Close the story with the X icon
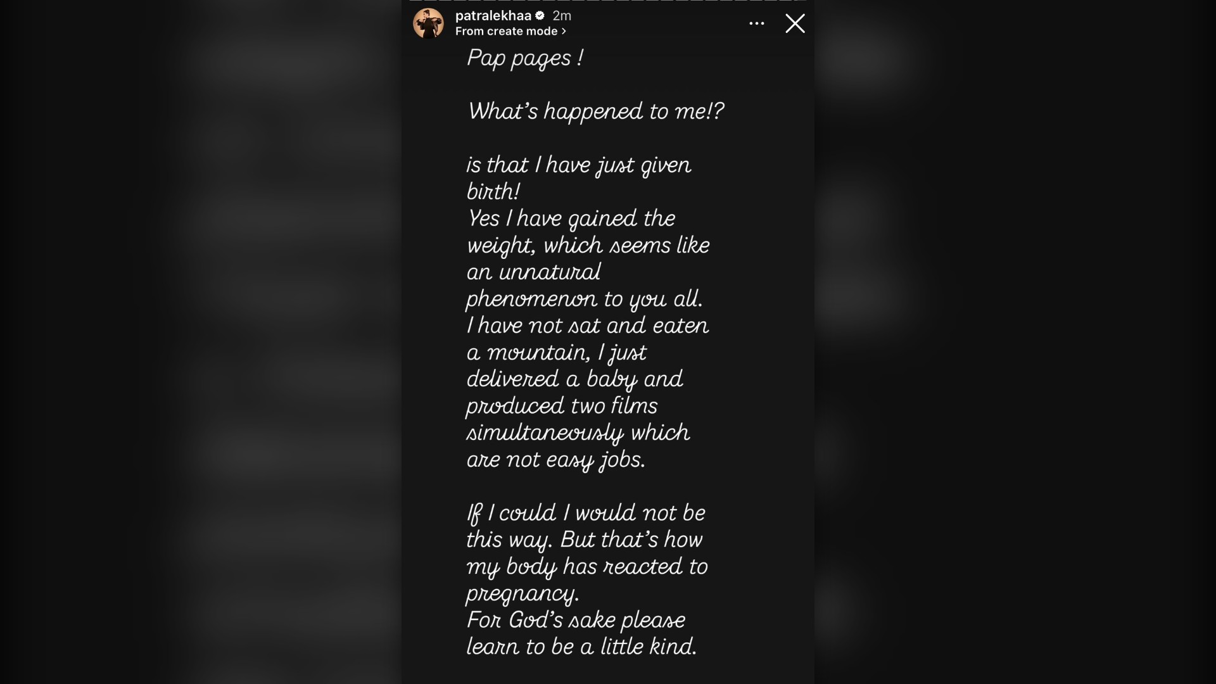The width and height of the screenshot is (1216, 684). (x=795, y=23)
